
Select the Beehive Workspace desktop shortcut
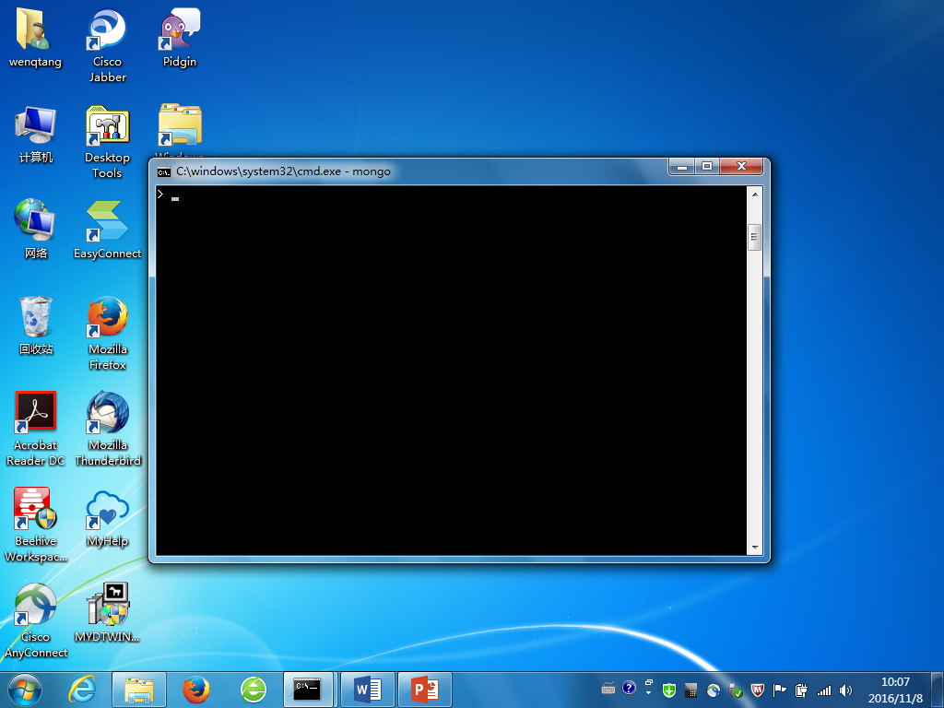[x=36, y=525]
